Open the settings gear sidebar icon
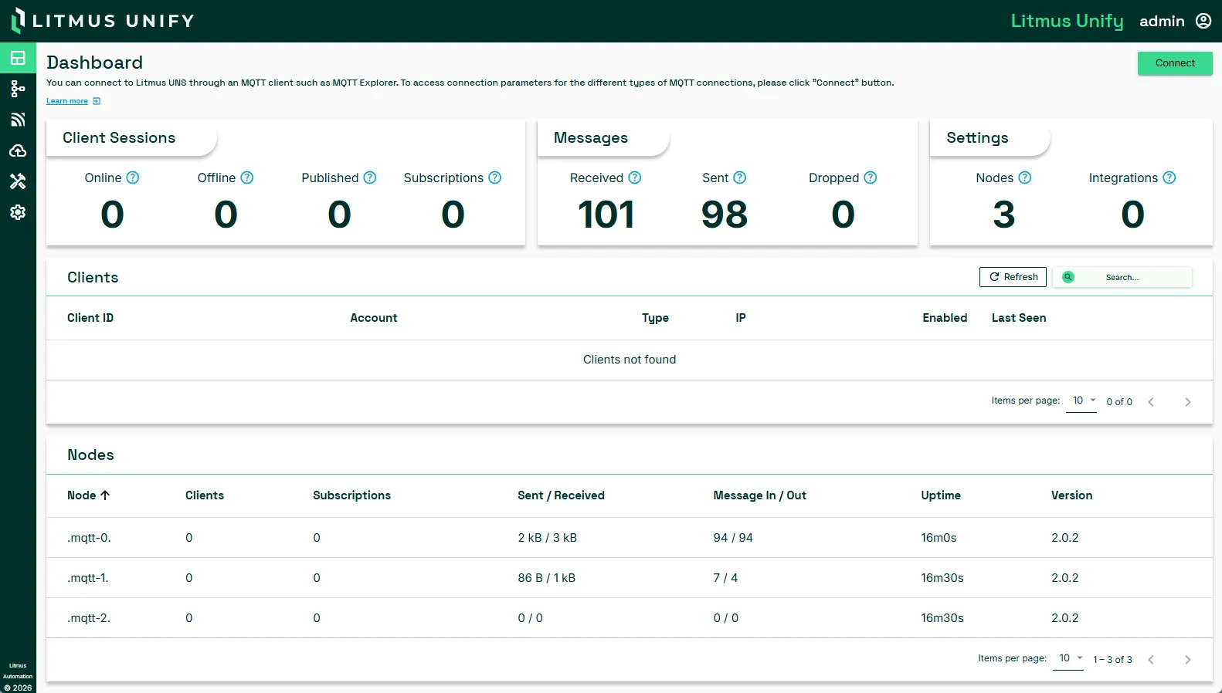The width and height of the screenshot is (1222, 693). click(18, 212)
